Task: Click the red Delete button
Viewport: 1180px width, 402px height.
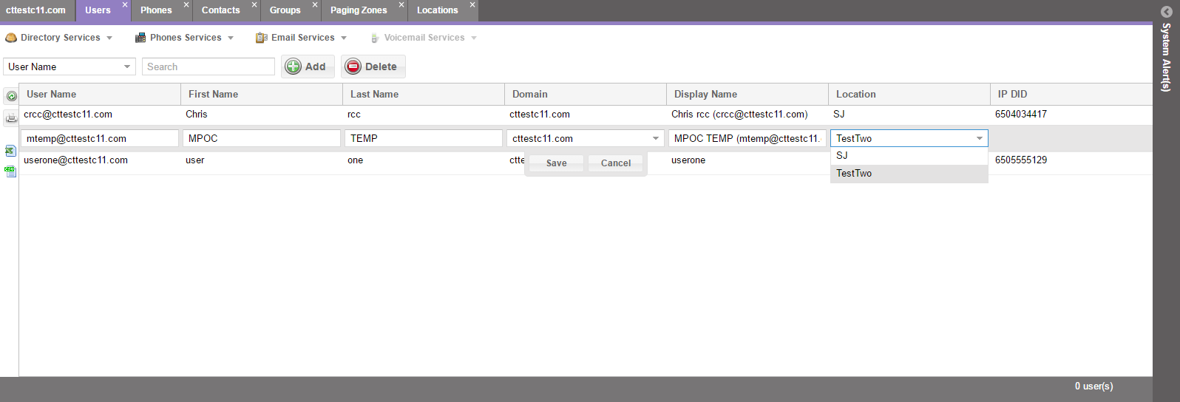Action: [x=373, y=67]
